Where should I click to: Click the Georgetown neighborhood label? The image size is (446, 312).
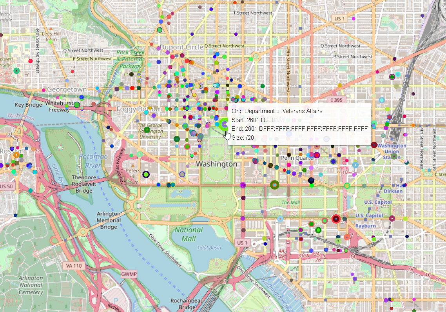(x=67, y=89)
